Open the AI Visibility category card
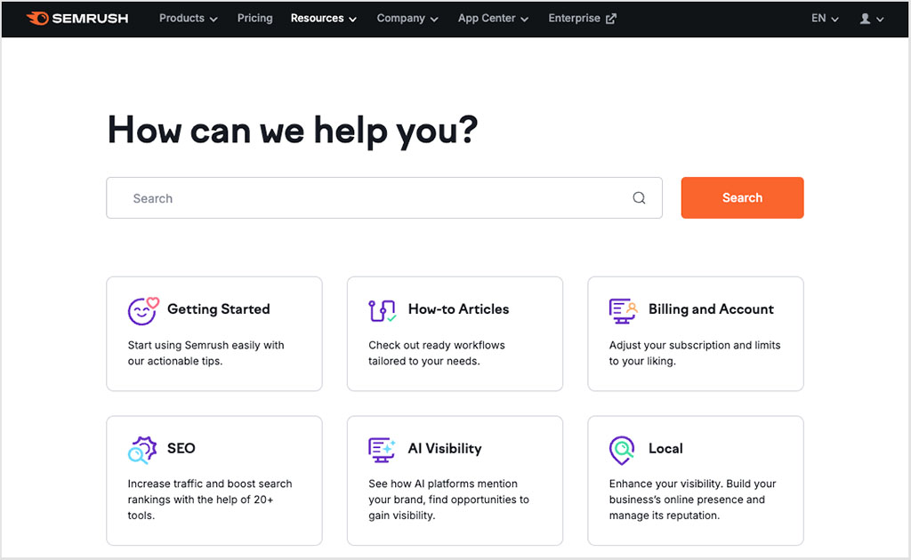Image resolution: width=911 pixels, height=560 pixels. point(455,480)
